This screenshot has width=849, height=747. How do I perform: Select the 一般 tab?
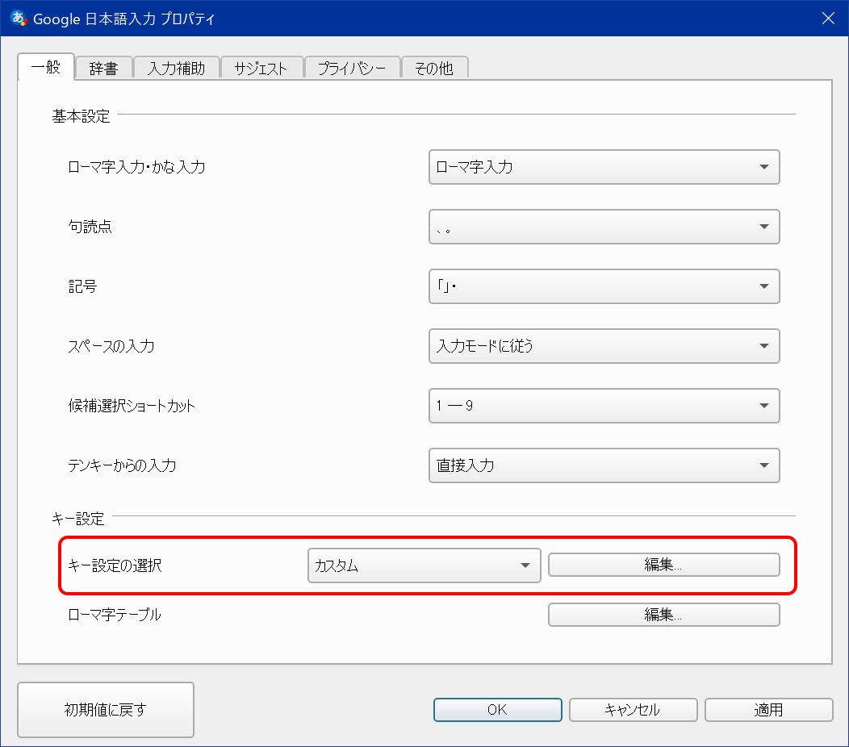(46, 67)
